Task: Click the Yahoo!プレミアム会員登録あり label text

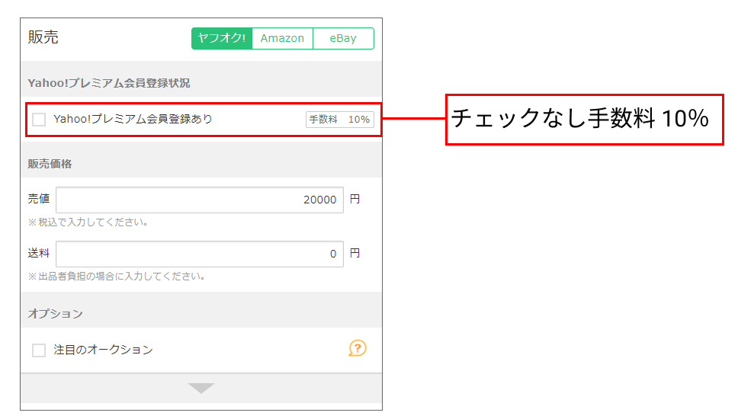Action: [x=133, y=120]
